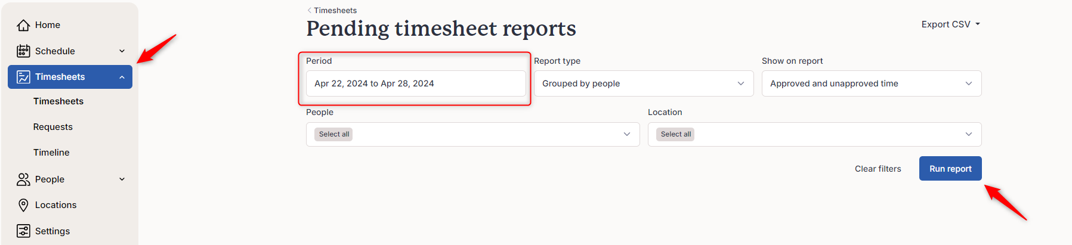
Task: Select the Timeline submenu item
Action: 51,153
